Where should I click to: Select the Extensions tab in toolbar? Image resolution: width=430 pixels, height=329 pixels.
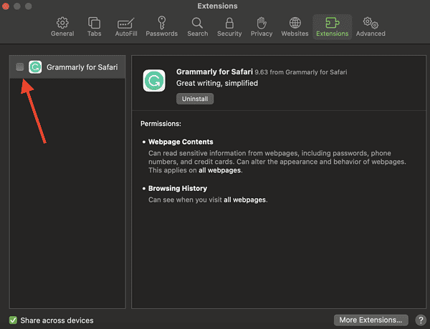333,26
